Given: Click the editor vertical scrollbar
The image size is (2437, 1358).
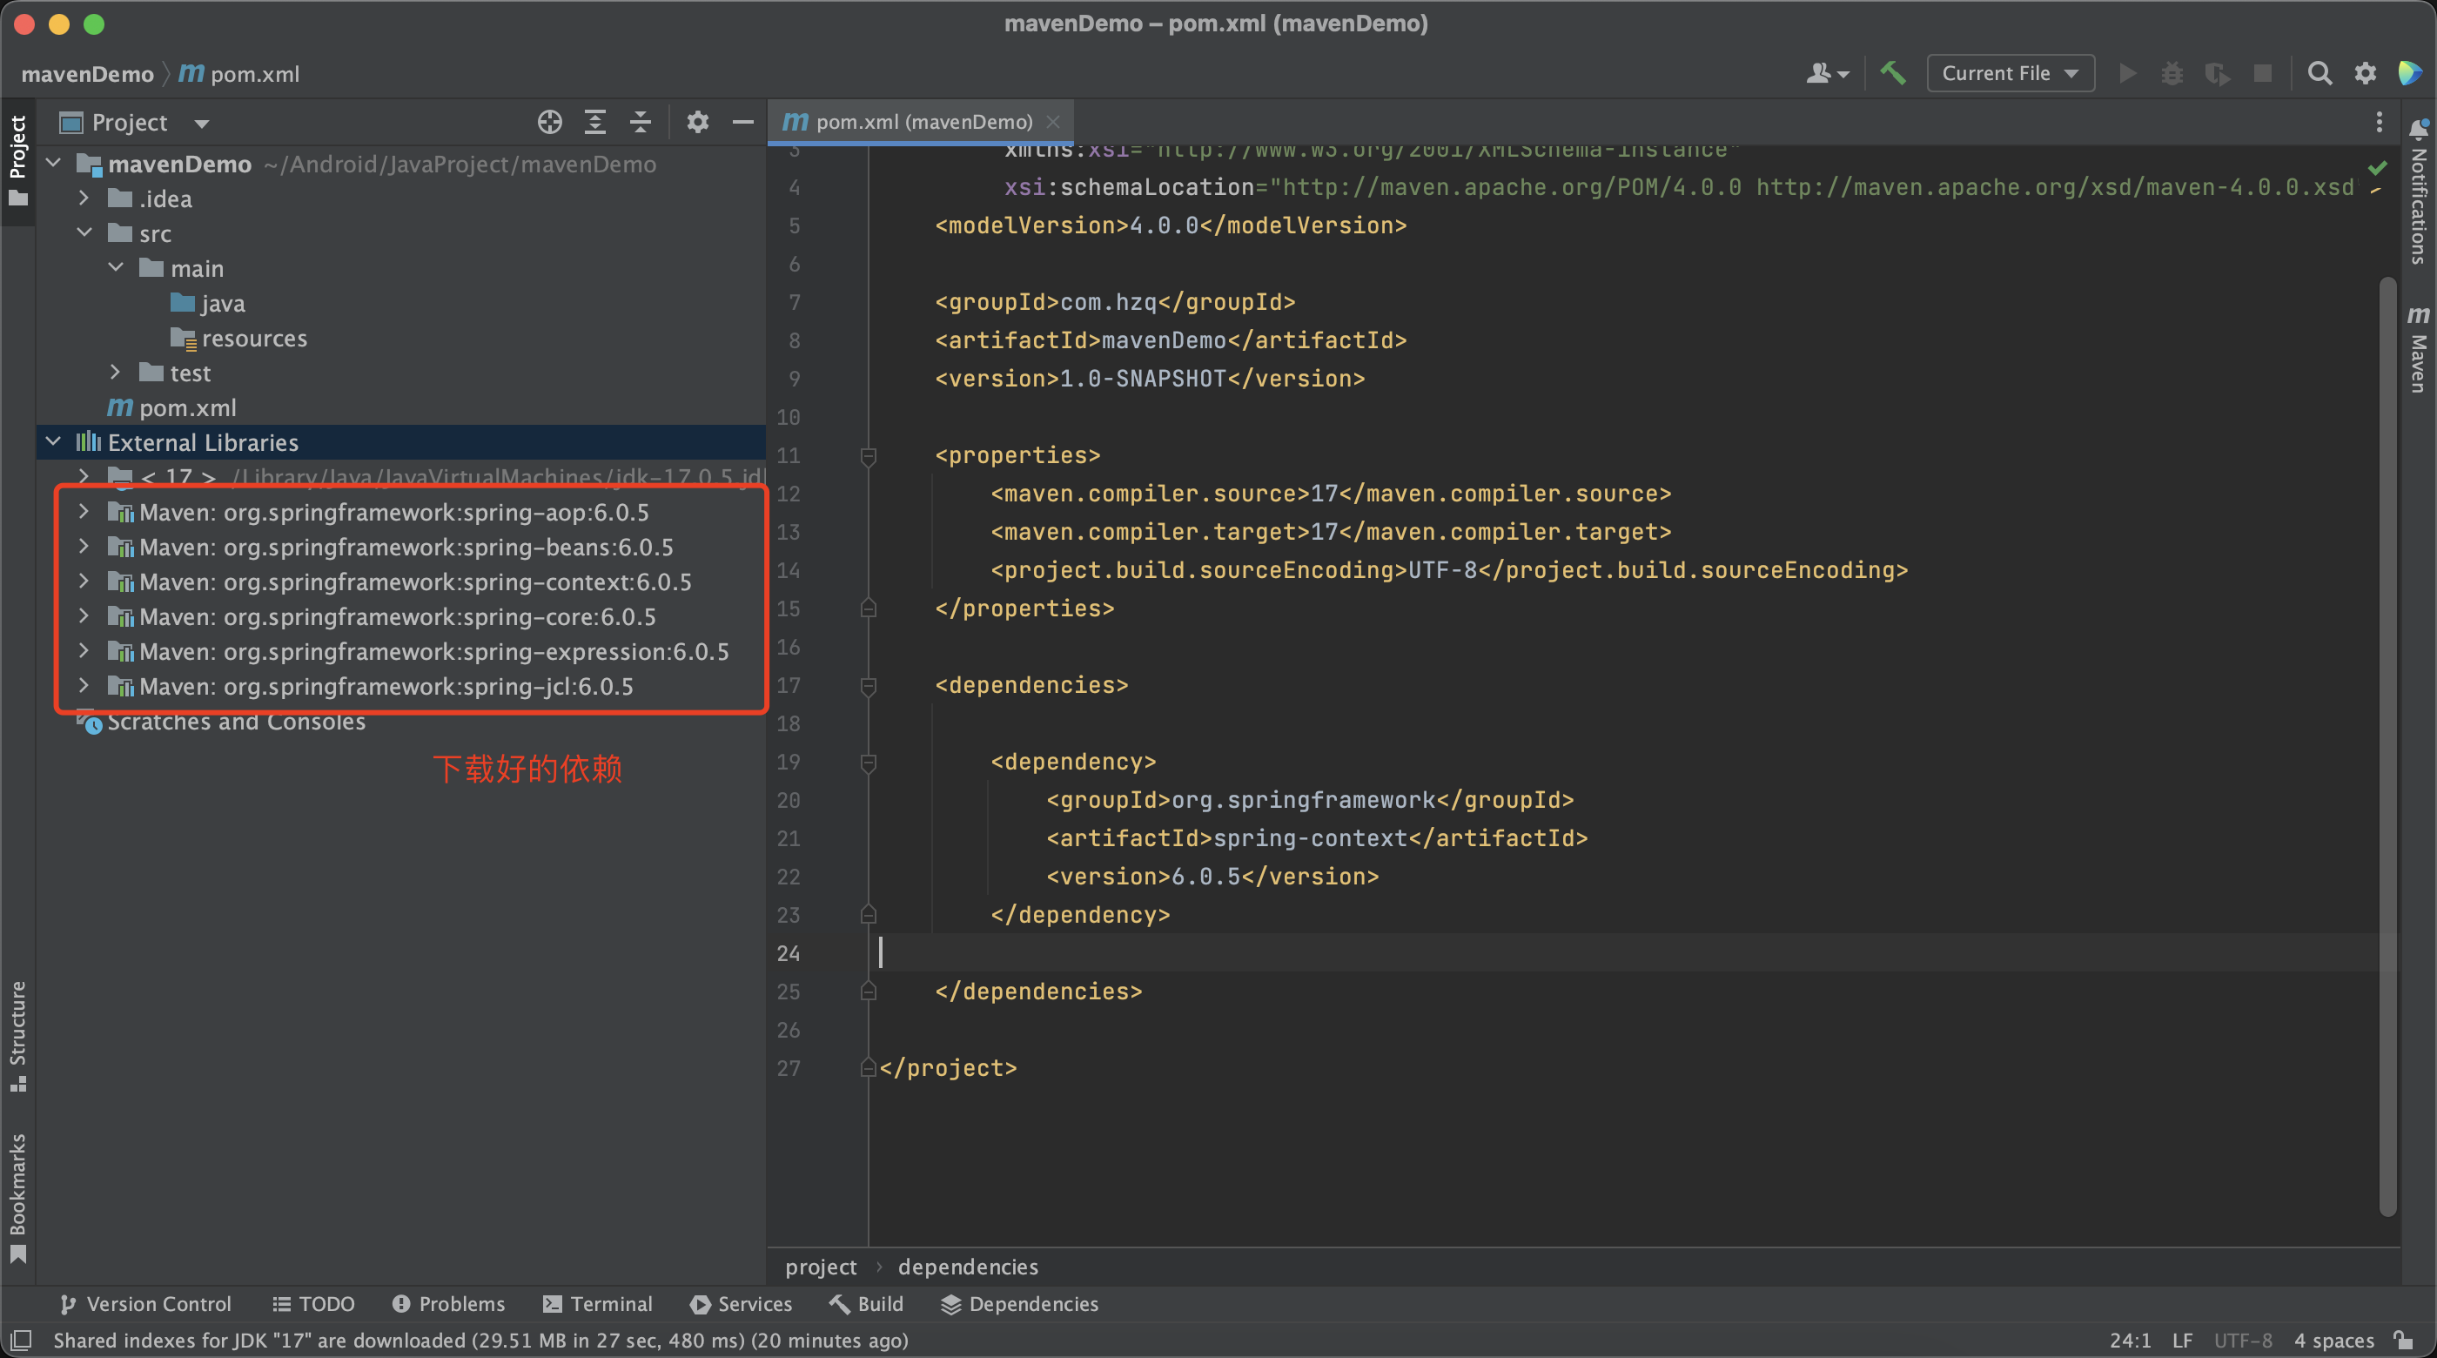Looking at the screenshot, I should 2389,746.
